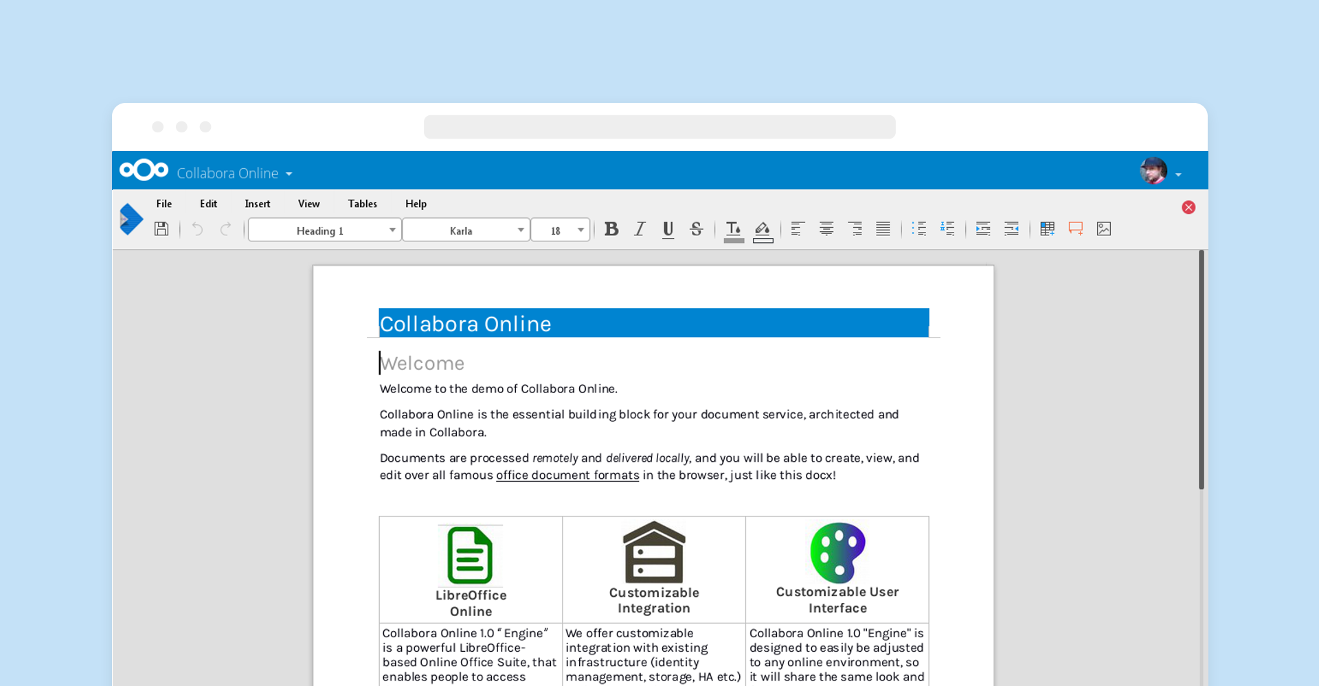Click the Welcome to the demo sentence
Screen dimensions: 1319x686
click(x=499, y=389)
